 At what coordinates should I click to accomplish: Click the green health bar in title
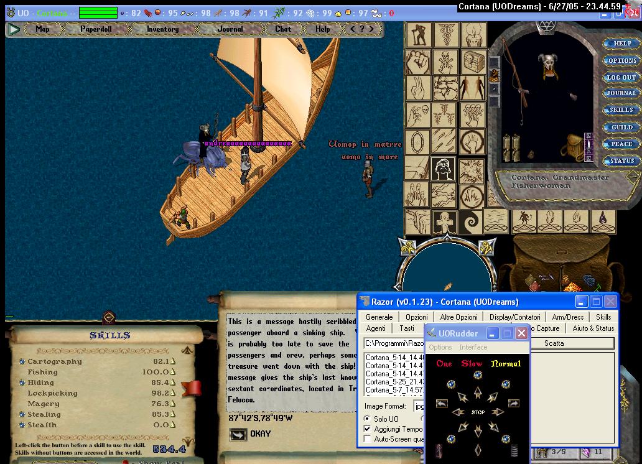coord(98,12)
